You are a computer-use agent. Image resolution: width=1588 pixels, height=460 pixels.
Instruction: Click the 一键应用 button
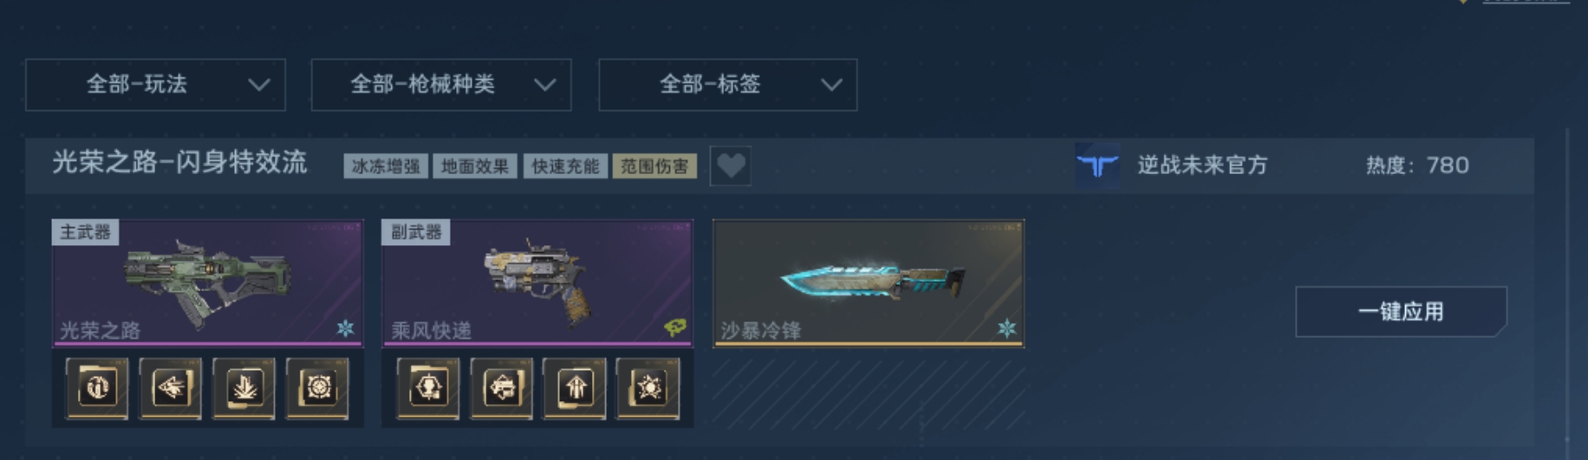click(1401, 312)
